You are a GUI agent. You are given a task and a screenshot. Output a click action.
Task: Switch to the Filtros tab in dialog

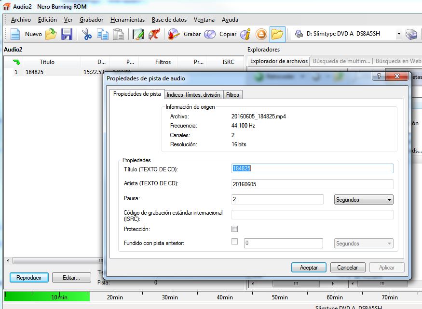(232, 95)
